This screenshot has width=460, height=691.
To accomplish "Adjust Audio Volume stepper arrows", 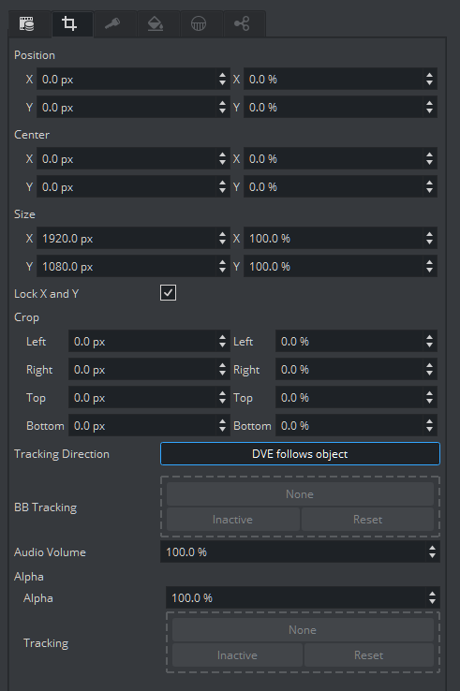I will (432, 552).
